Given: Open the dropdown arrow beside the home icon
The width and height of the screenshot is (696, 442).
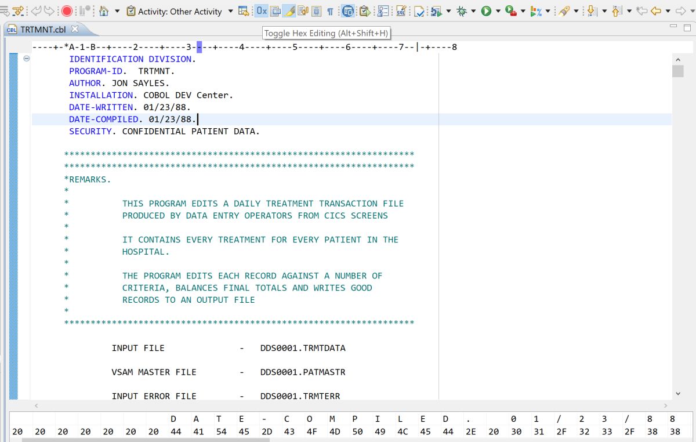Looking at the screenshot, I should [117, 11].
